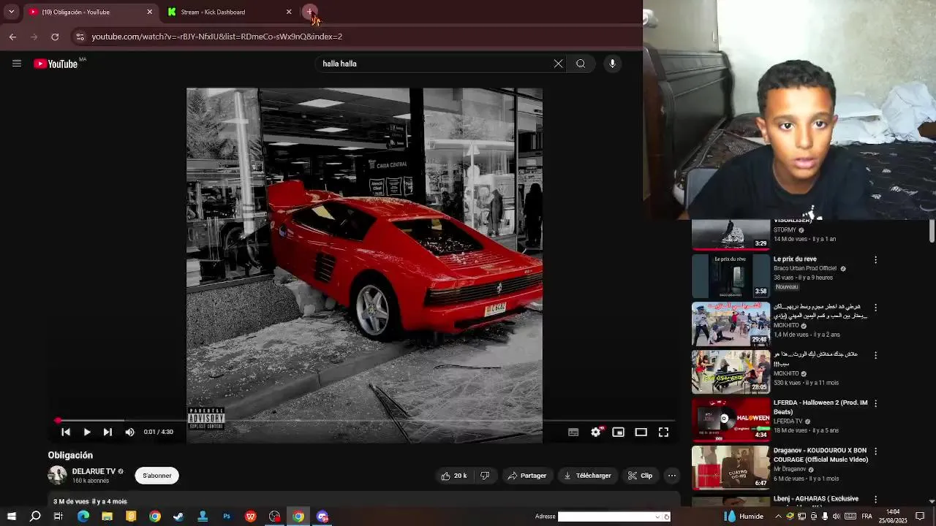Screen dimensions: 936x526
Task: Open DELARUE TV channel avatar
Action: [x=57, y=475]
